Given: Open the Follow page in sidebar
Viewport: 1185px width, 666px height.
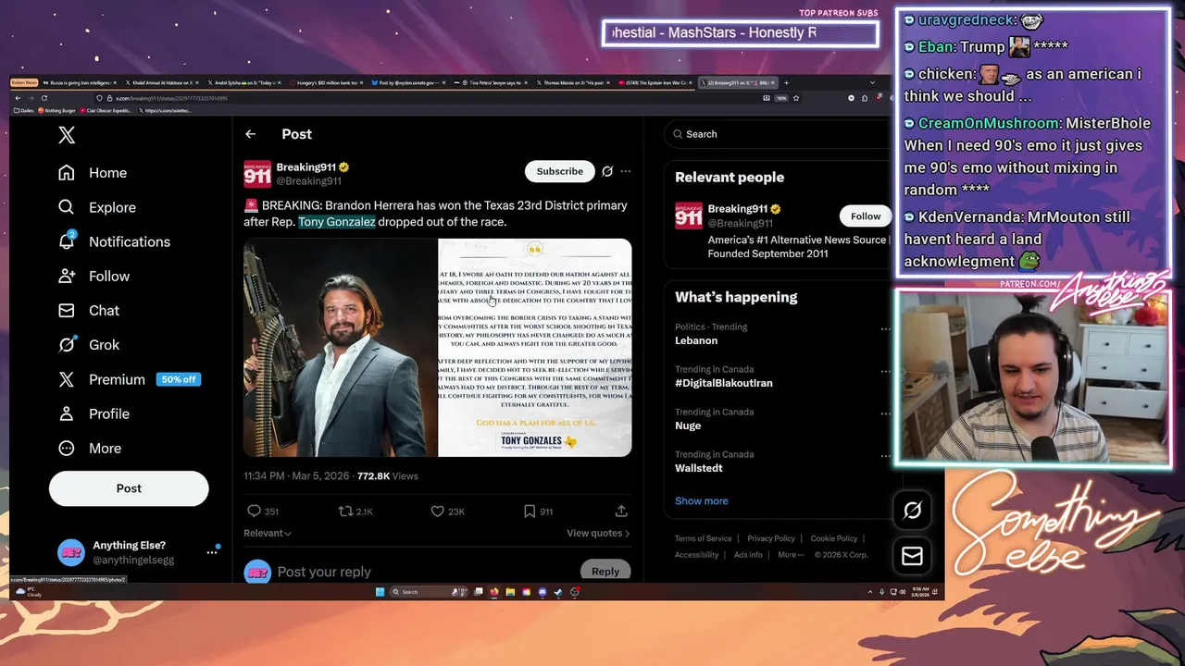Looking at the screenshot, I should (94, 276).
